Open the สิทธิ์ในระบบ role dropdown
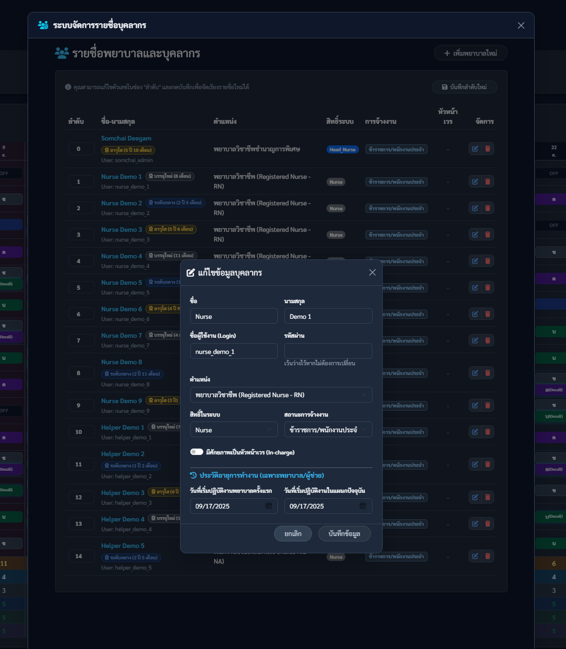This screenshot has width=566, height=649. tap(234, 430)
